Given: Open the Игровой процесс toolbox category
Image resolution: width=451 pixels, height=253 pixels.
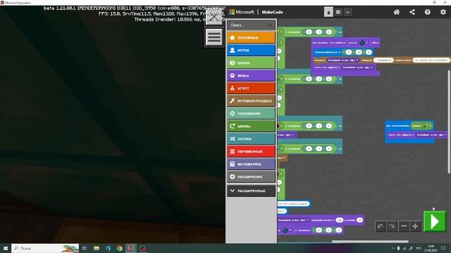Looking at the screenshot, I should point(251,100).
